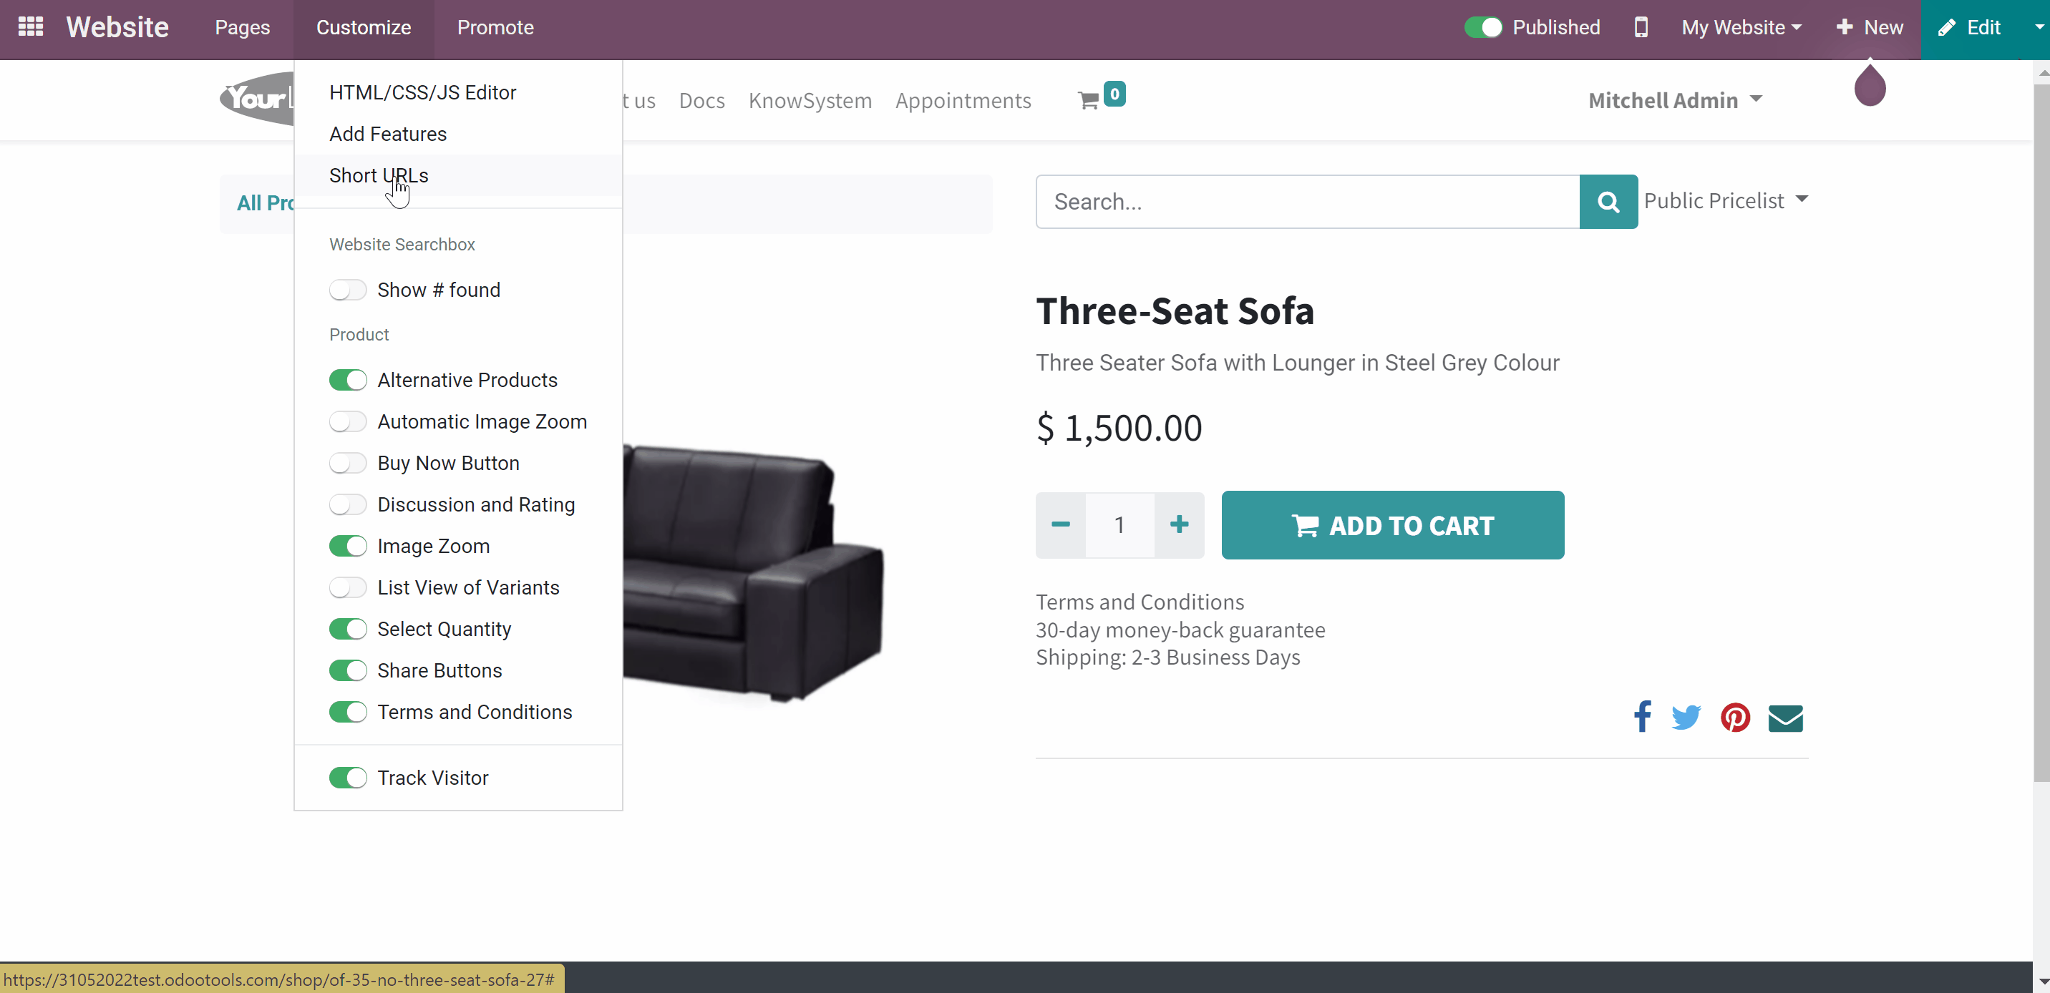Open the shopping cart icon

click(1088, 100)
